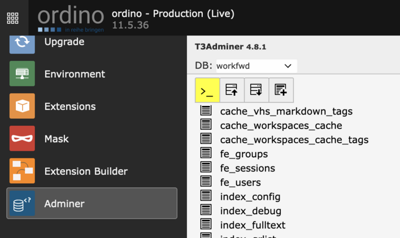Select the Mask menu label

[56, 139]
